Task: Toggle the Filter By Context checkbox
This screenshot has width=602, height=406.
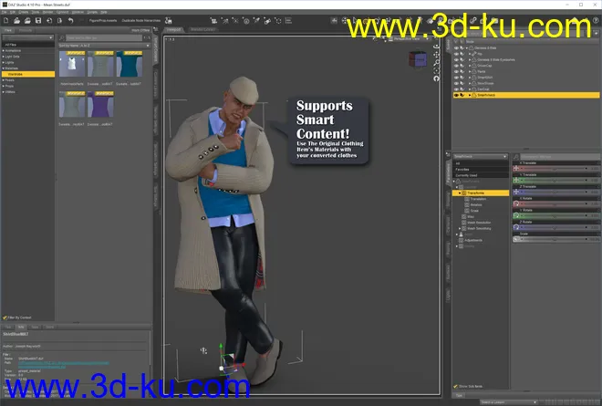Action: 5,317
